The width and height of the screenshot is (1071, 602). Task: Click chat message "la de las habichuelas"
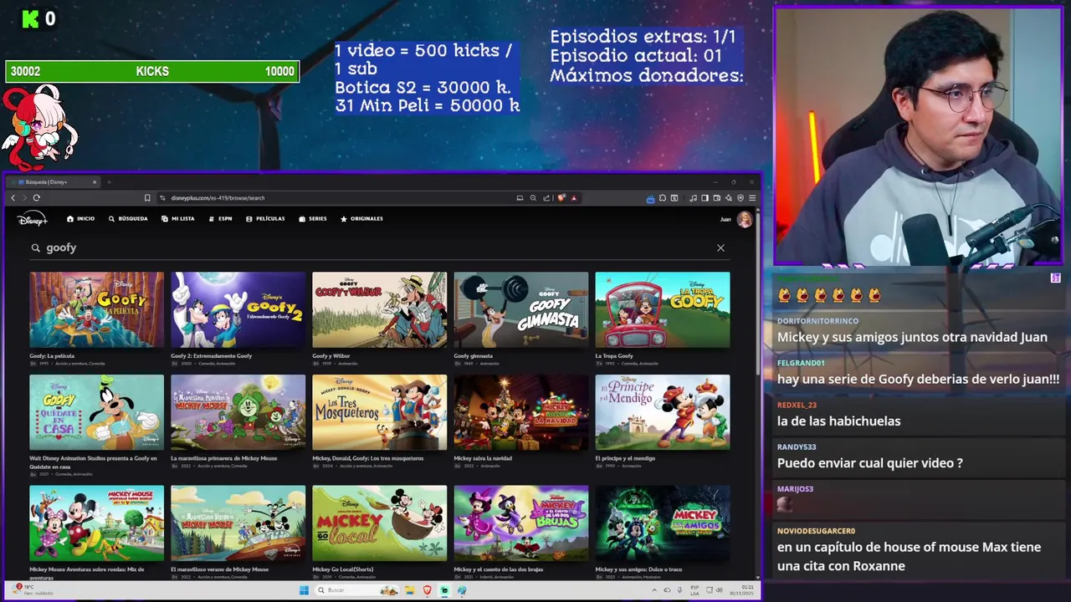click(839, 421)
